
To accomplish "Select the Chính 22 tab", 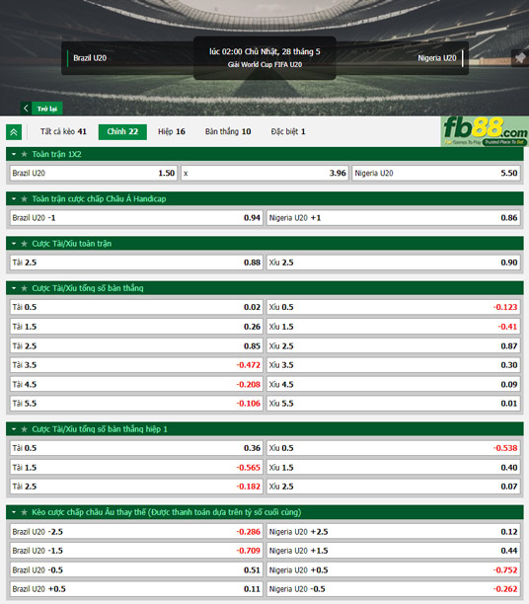I will 122,131.
